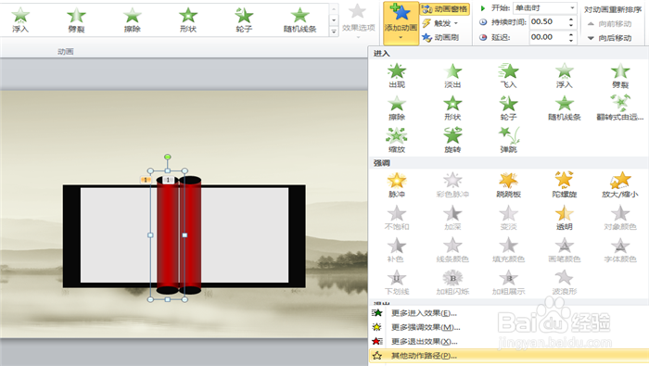
Task: Select the 劈裂 animation in ribbon gallery
Action: click(77, 20)
